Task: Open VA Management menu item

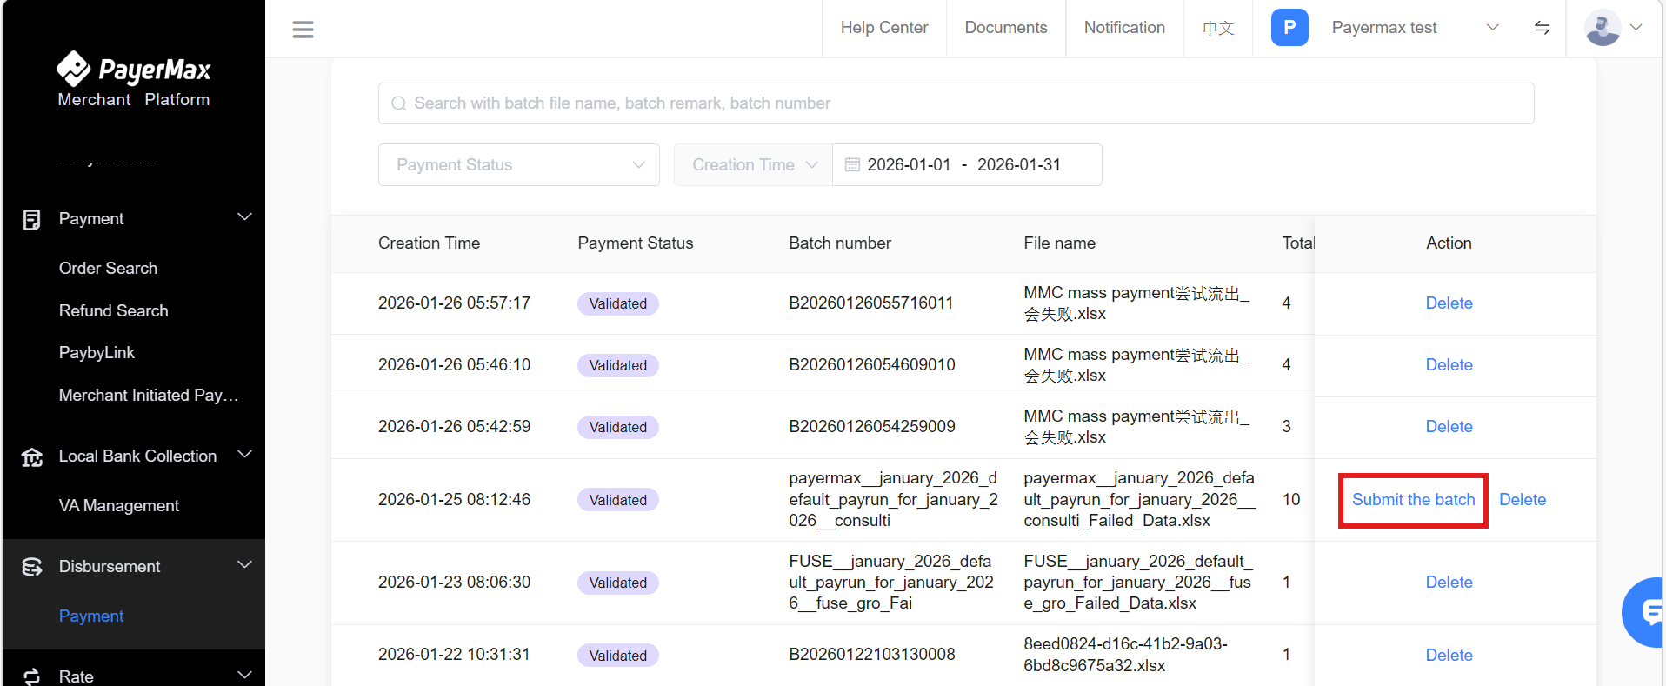Action: tap(118, 505)
